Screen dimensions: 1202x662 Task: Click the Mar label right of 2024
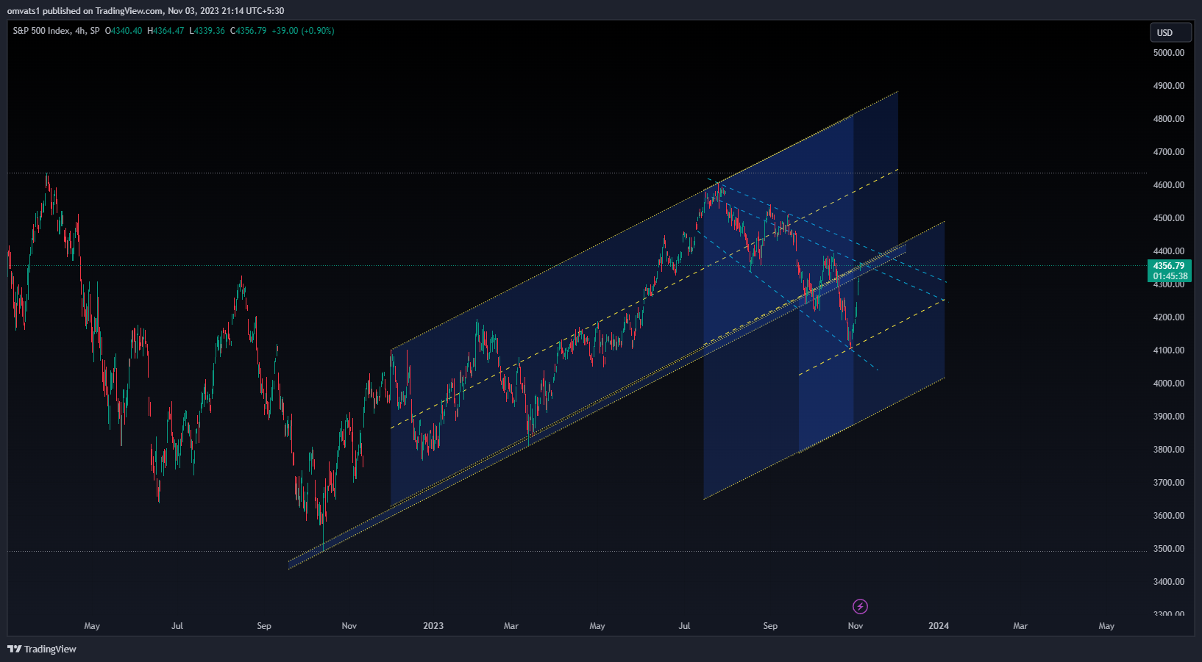[x=1020, y=626]
